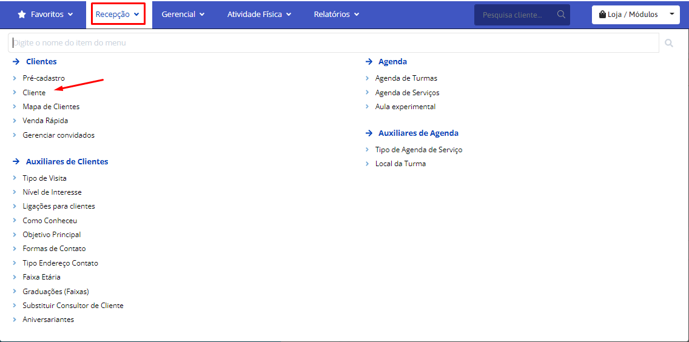The image size is (689, 342).
Task: Click the Auxiliares de Agenda heading
Action: coord(418,133)
